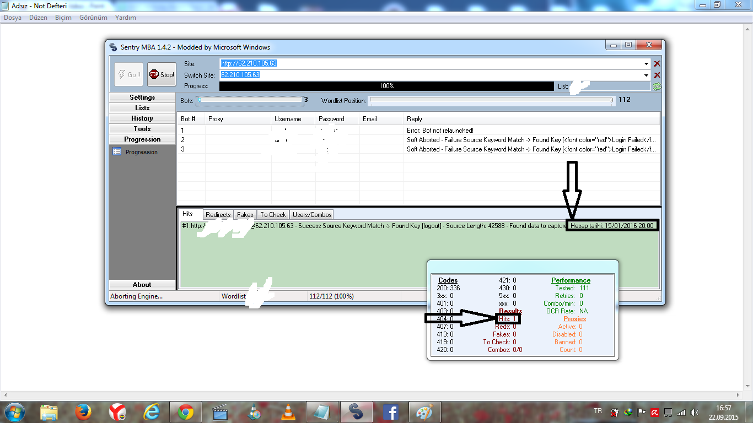Launch VLC media player from taskbar
753x423 pixels.
click(x=288, y=411)
